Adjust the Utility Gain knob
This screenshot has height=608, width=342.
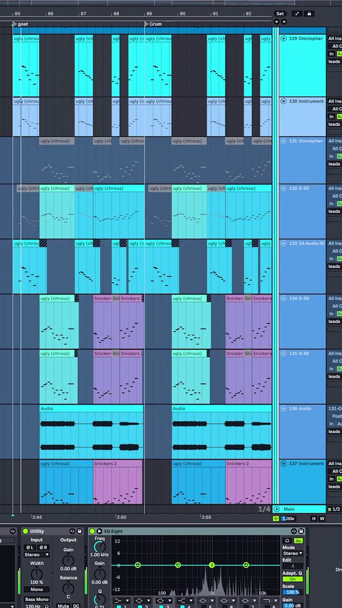(x=68, y=560)
